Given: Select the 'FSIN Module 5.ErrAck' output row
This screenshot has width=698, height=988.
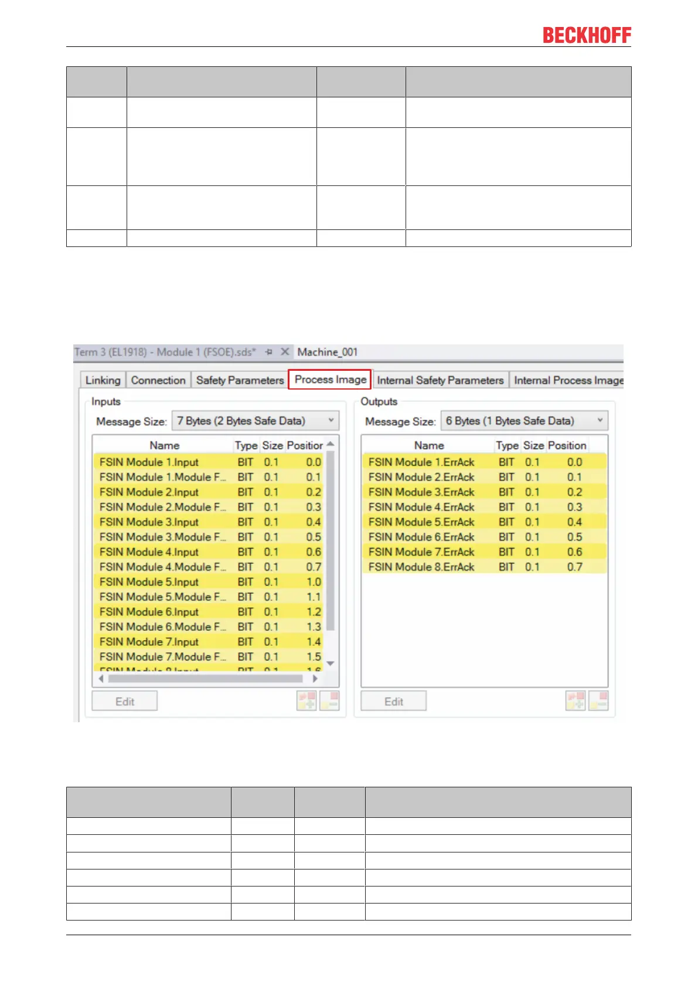Looking at the screenshot, I should [485, 522].
